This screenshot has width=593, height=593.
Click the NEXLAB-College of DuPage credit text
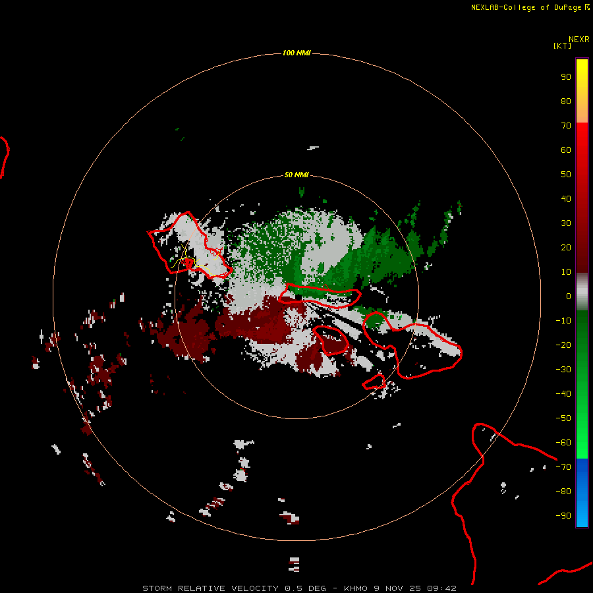point(530,7)
